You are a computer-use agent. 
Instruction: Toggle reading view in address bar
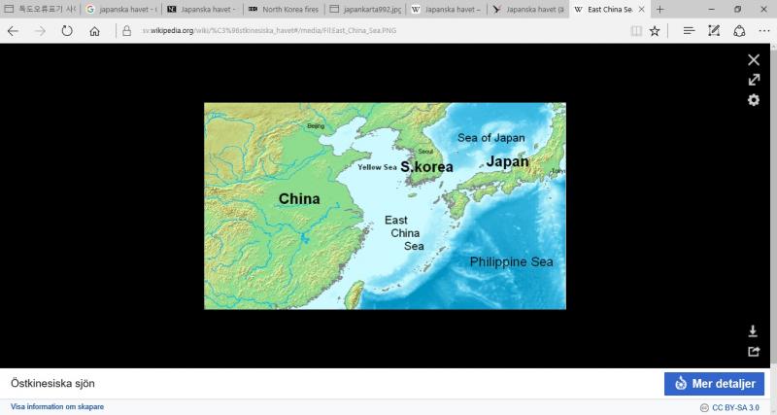point(635,31)
